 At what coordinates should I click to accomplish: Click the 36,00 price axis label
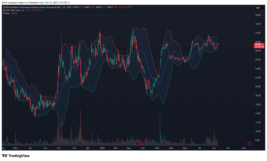258,15
